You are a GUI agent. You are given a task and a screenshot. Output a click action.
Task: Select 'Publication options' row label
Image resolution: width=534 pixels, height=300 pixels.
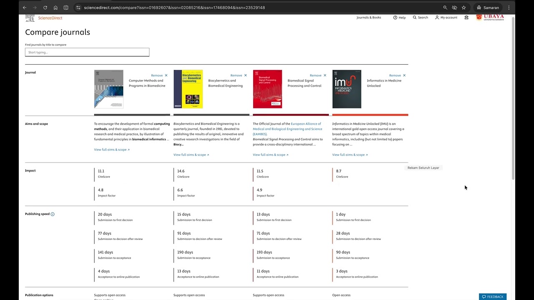point(39,295)
